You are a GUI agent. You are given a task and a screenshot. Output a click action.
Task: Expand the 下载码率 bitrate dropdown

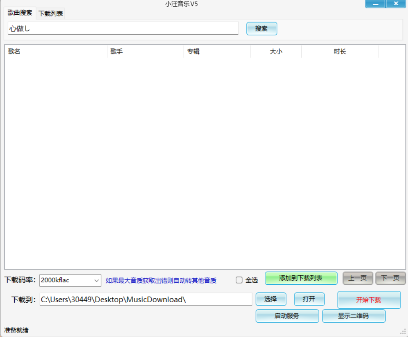97,280
